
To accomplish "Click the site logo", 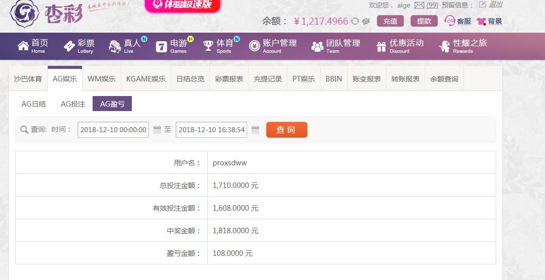I will [47, 14].
